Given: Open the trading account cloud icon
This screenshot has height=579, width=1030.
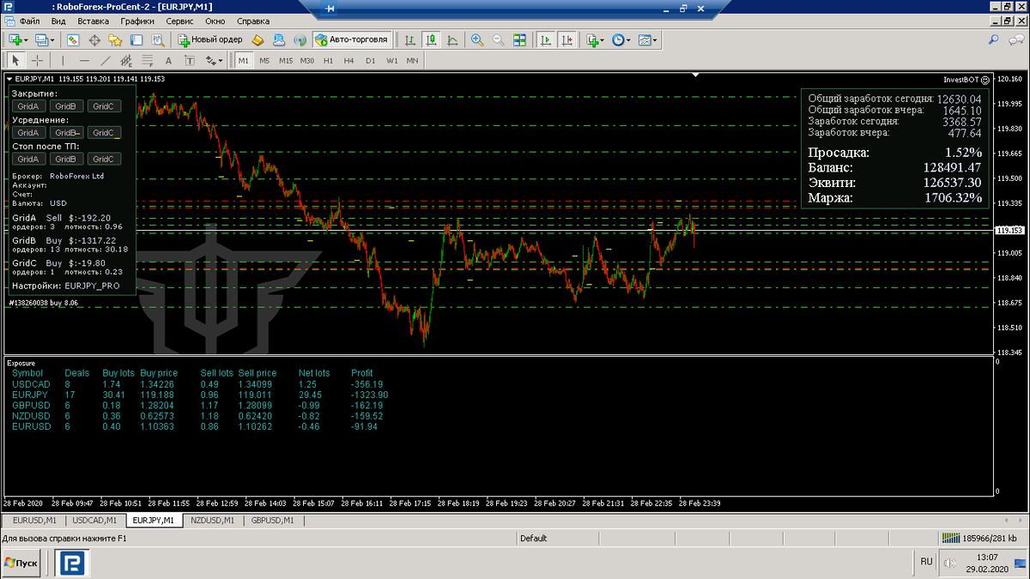Looking at the screenshot, I should point(279,39).
